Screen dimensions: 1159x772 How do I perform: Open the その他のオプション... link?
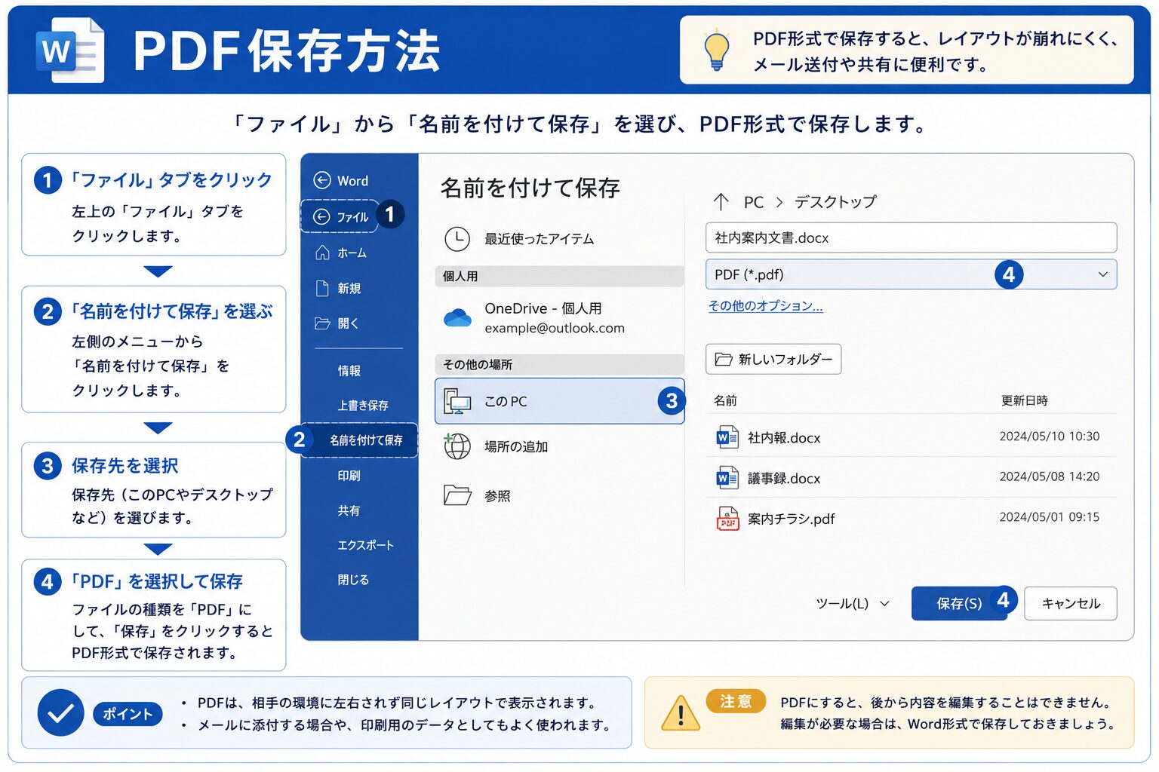765,305
